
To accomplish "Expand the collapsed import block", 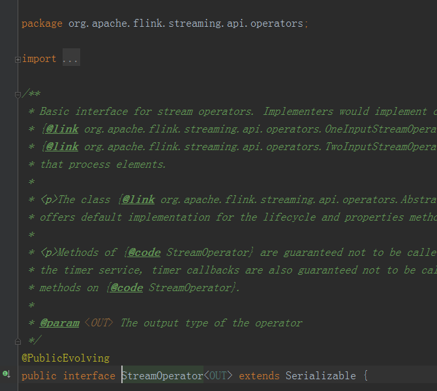I will click(x=18, y=59).
